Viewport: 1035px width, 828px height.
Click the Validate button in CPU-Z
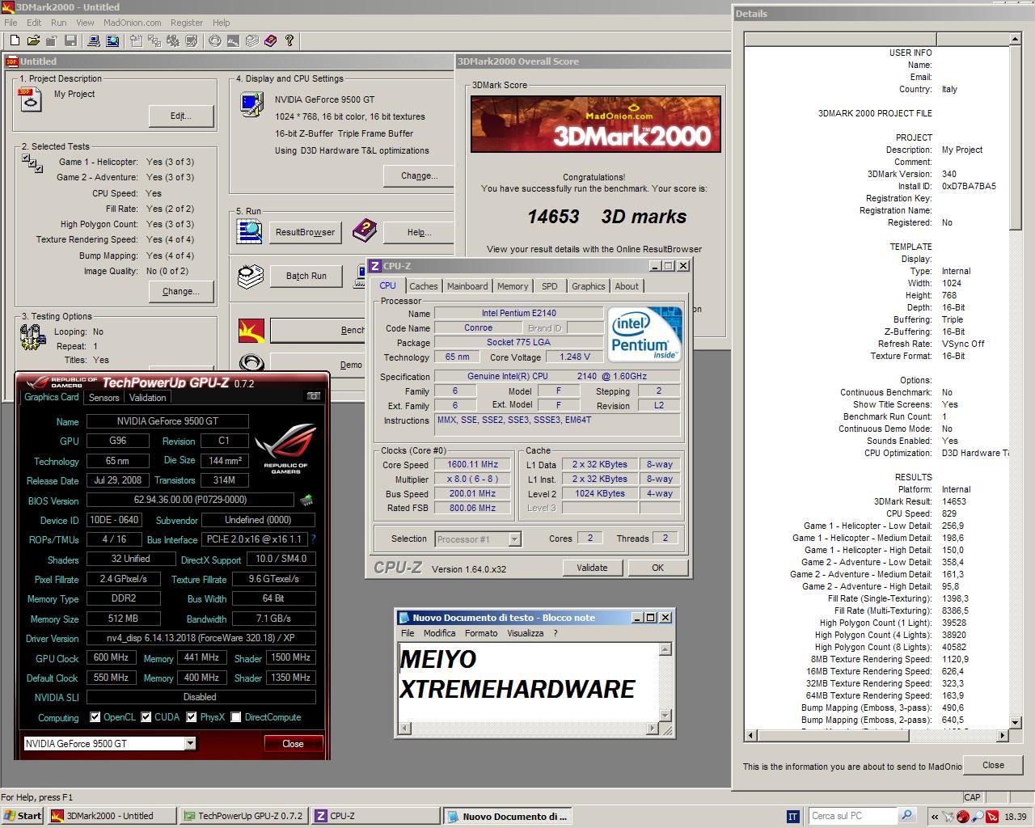(x=592, y=568)
